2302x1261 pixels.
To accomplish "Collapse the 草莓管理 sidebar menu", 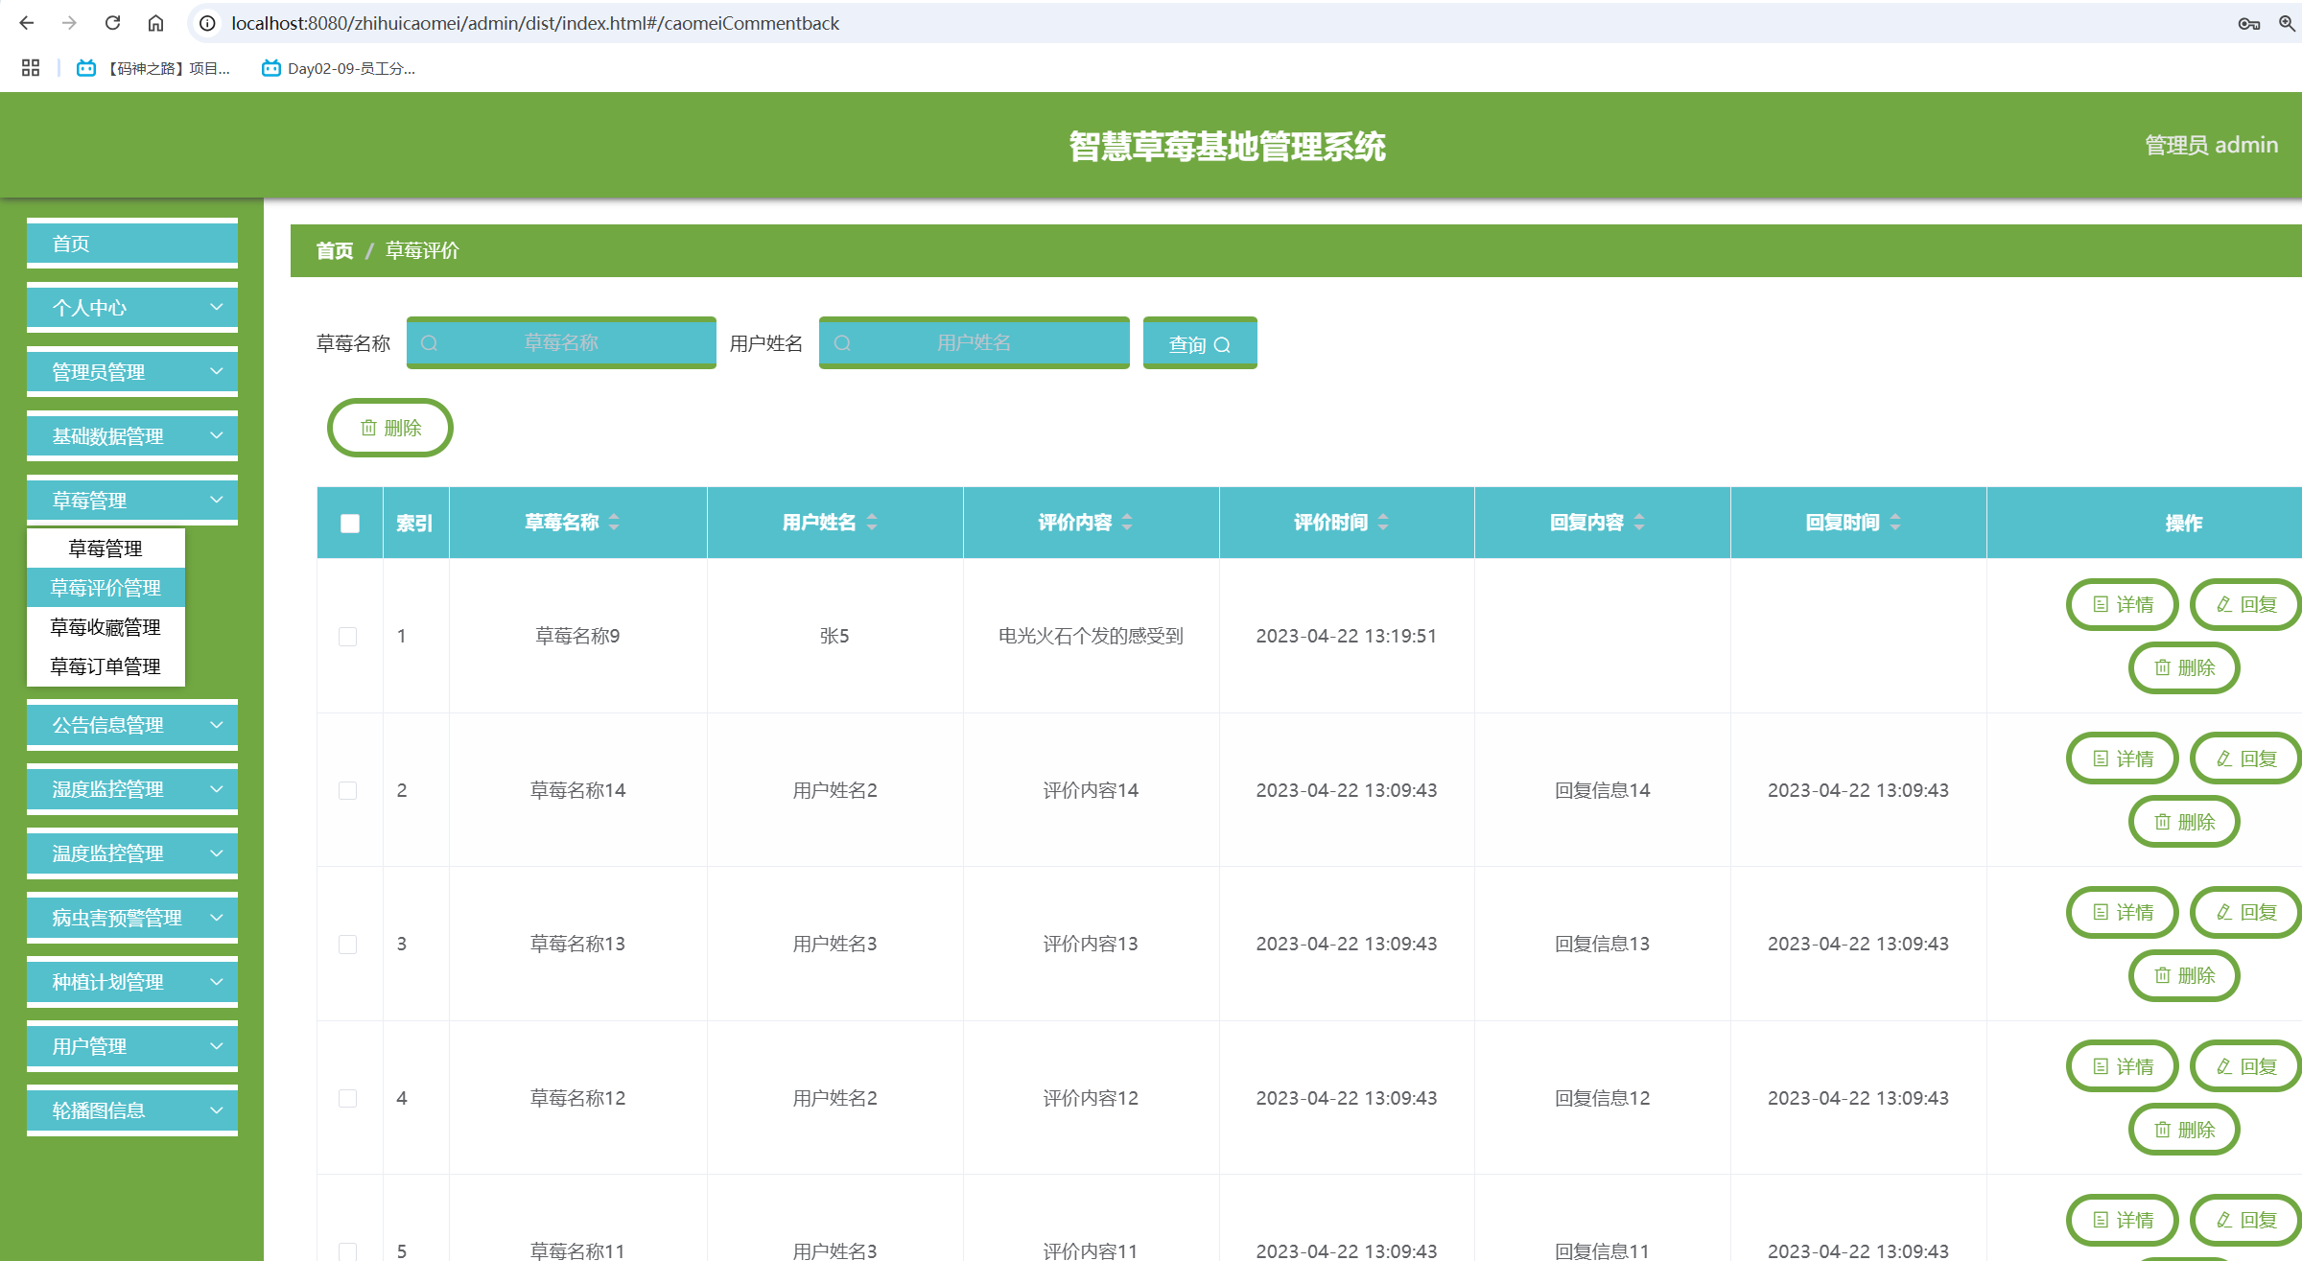I will 132,501.
